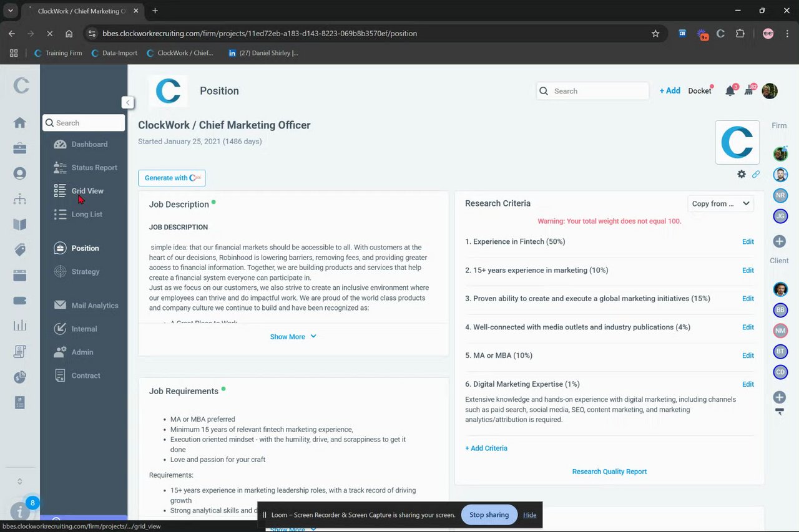
Task: Click the browser Home button
Action: click(x=69, y=34)
